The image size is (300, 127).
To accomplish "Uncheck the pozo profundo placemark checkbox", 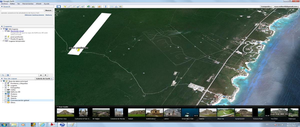I will pos(6,37).
